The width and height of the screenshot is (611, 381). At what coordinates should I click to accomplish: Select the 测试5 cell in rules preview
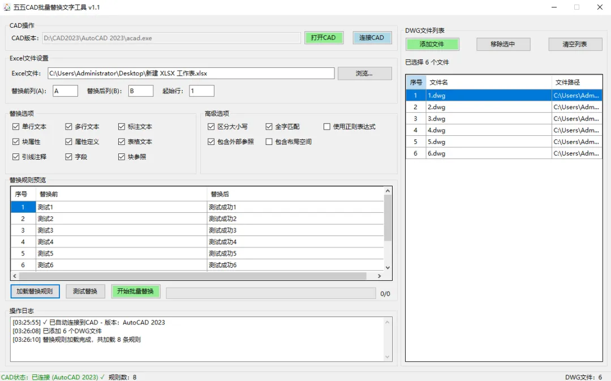(121, 254)
